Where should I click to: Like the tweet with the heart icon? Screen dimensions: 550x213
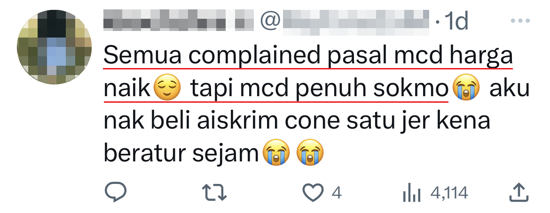pos(313,193)
